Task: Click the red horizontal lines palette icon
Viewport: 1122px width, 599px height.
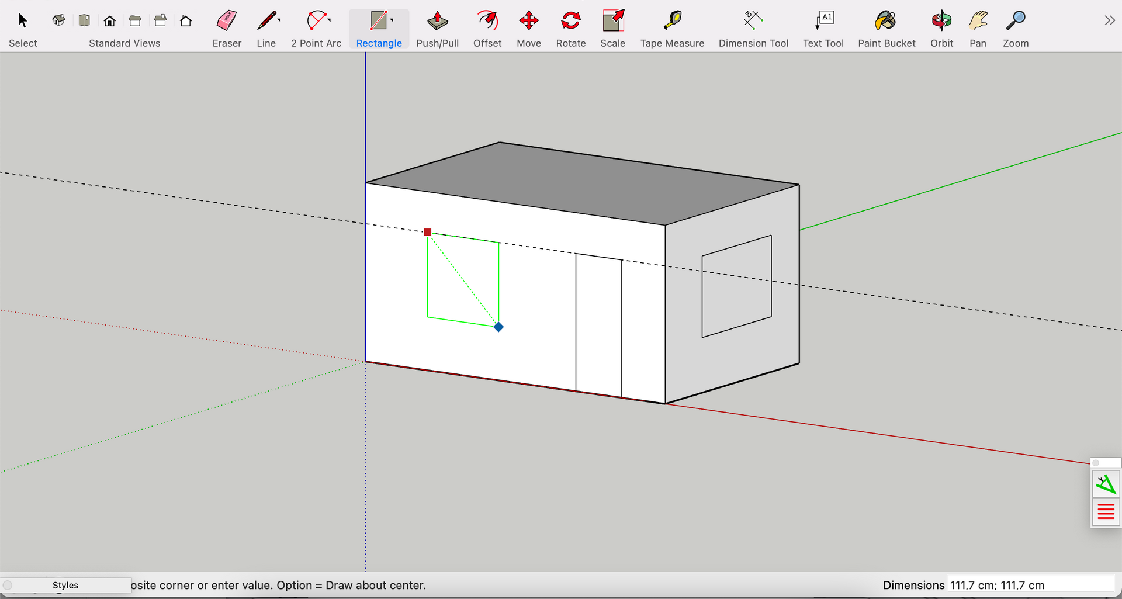Action: [x=1106, y=513]
